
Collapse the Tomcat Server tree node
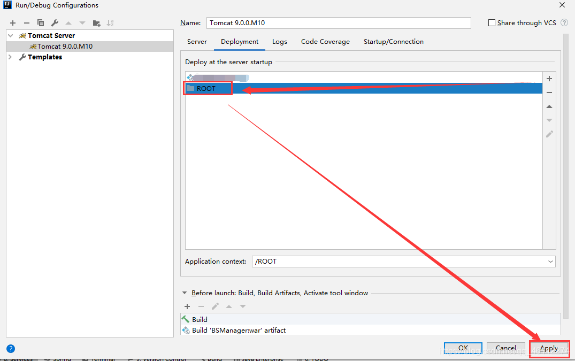(x=11, y=35)
